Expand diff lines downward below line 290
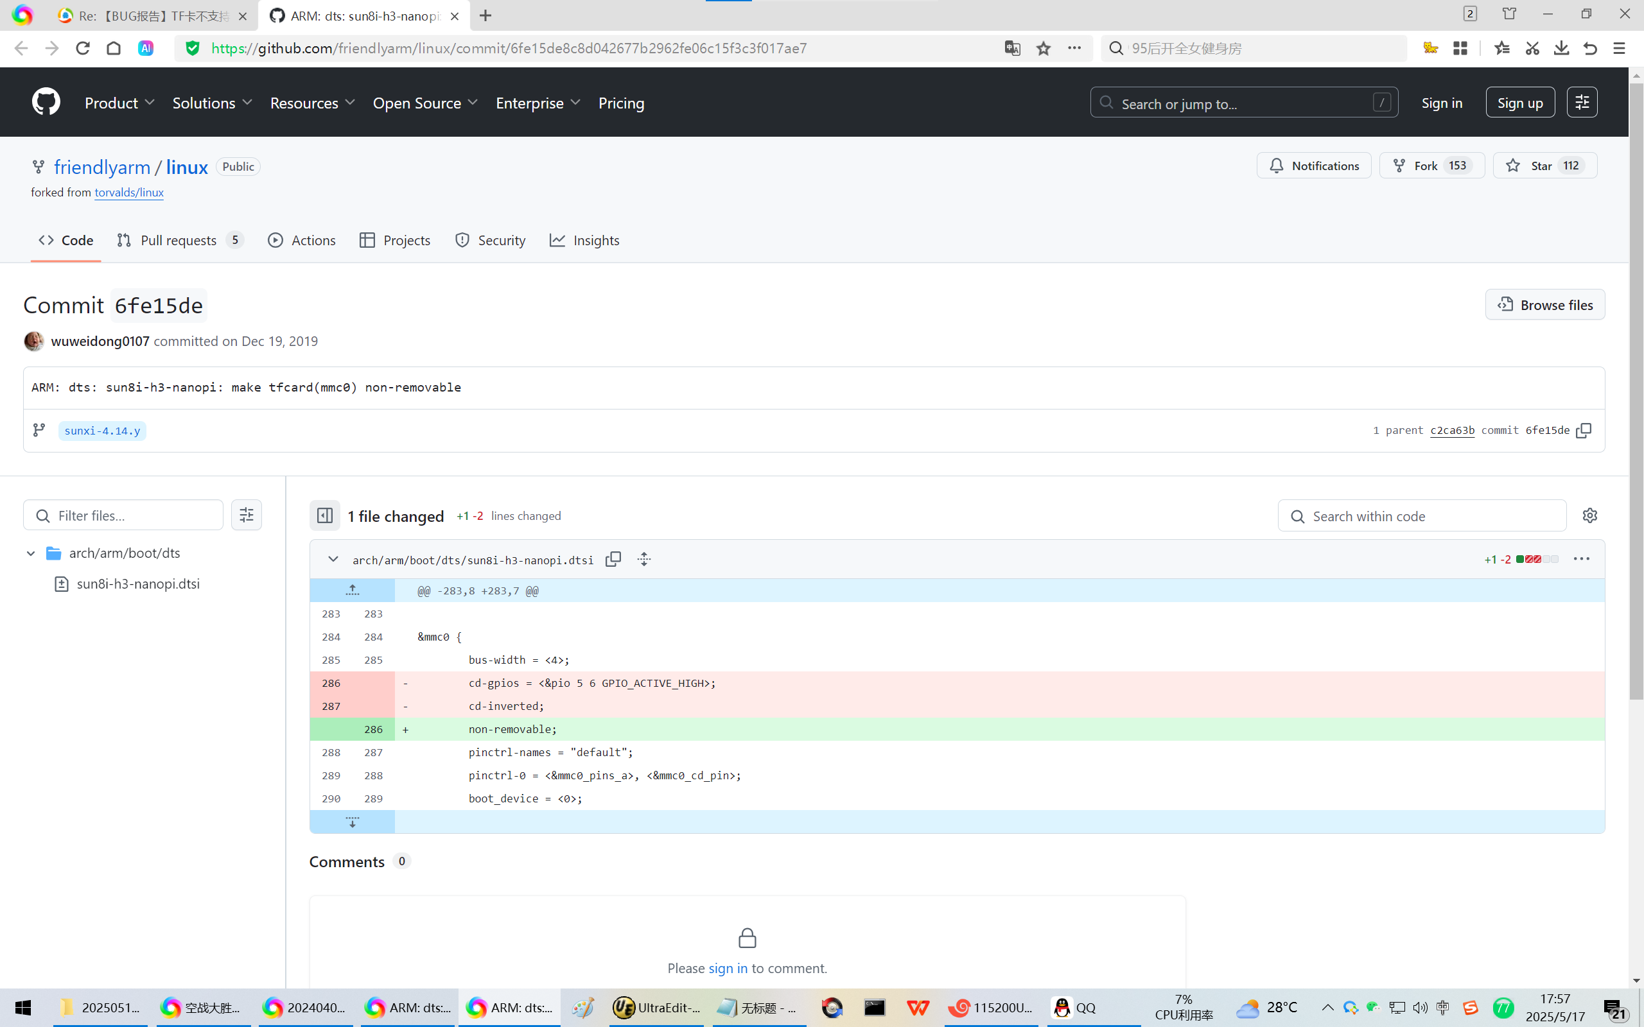 click(352, 822)
